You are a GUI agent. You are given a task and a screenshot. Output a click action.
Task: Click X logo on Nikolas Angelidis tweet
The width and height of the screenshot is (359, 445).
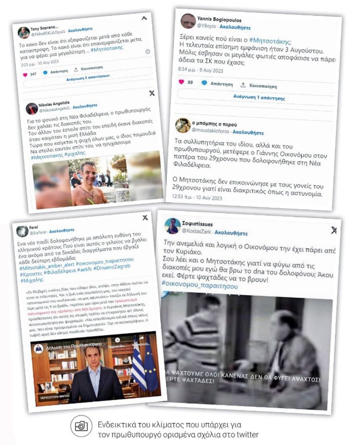[152, 93]
